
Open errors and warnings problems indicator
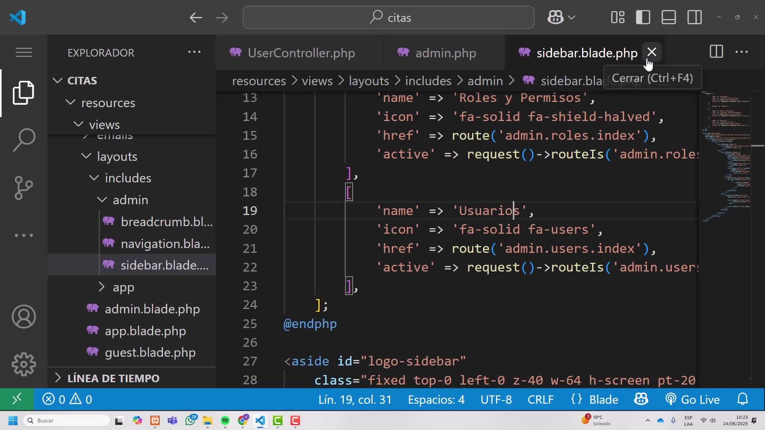pyautogui.click(x=67, y=399)
